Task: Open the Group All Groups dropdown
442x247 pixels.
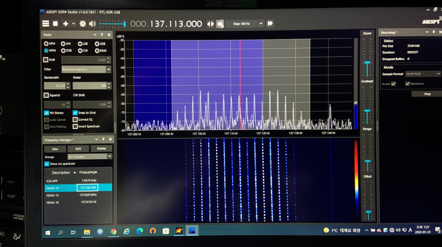Action: (90, 157)
